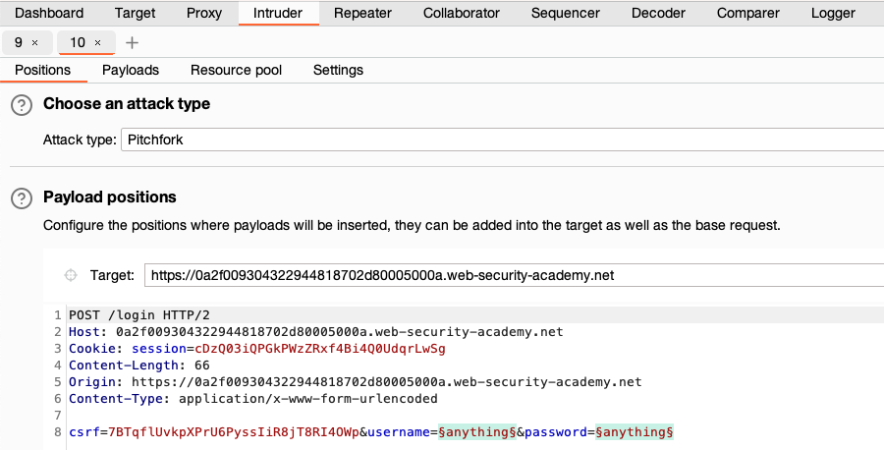884x450 pixels.
Task: Open help for Payload positions
Action: coord(22,198)
